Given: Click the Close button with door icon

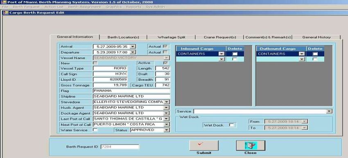Looking at the screenshot, I should 250,145.
